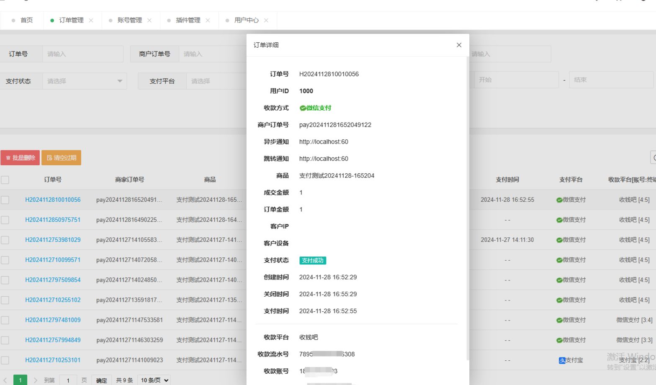
Task: Open the 支付状态 dropdown
Action: pos(84,81)
